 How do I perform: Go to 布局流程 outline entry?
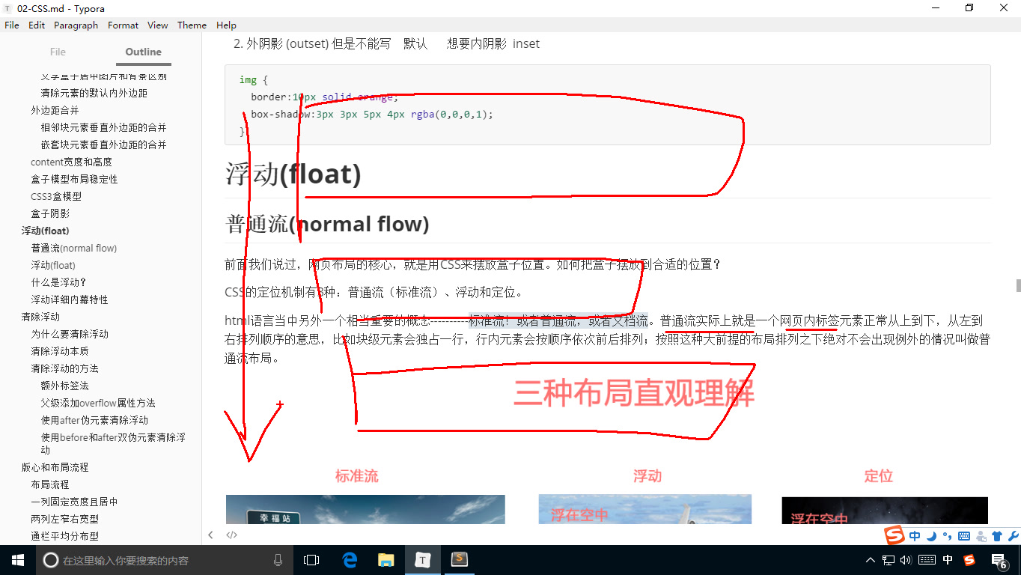50,484
